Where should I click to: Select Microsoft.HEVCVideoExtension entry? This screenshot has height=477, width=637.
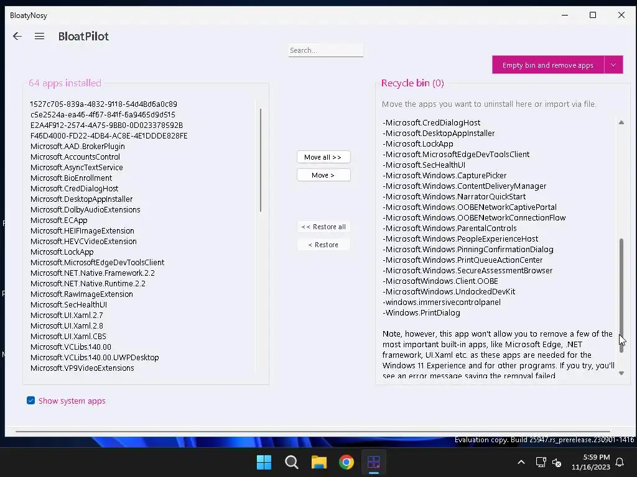(83, 241)
